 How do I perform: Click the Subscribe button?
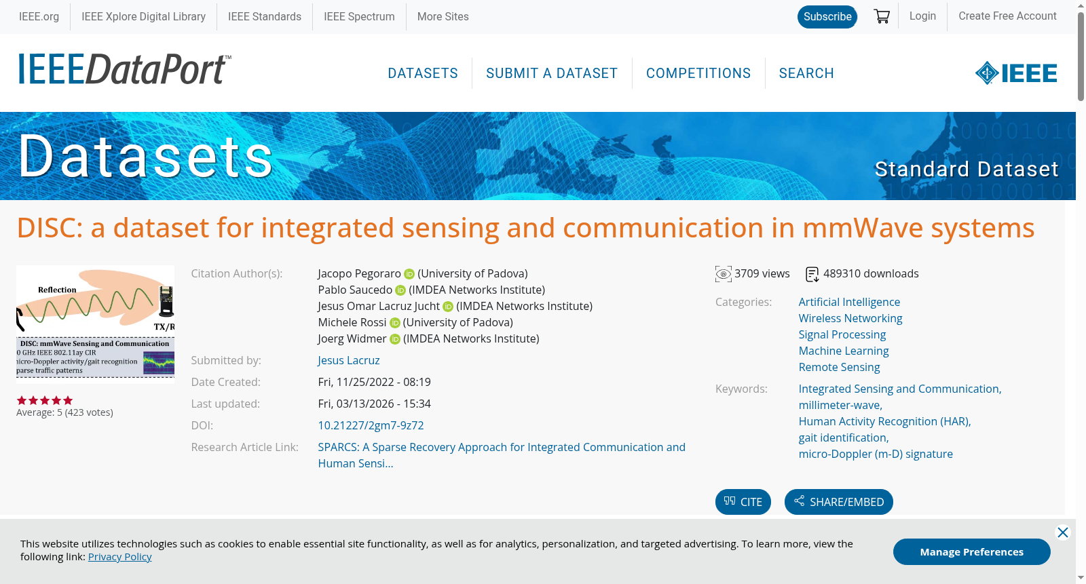tap(827, 17)
